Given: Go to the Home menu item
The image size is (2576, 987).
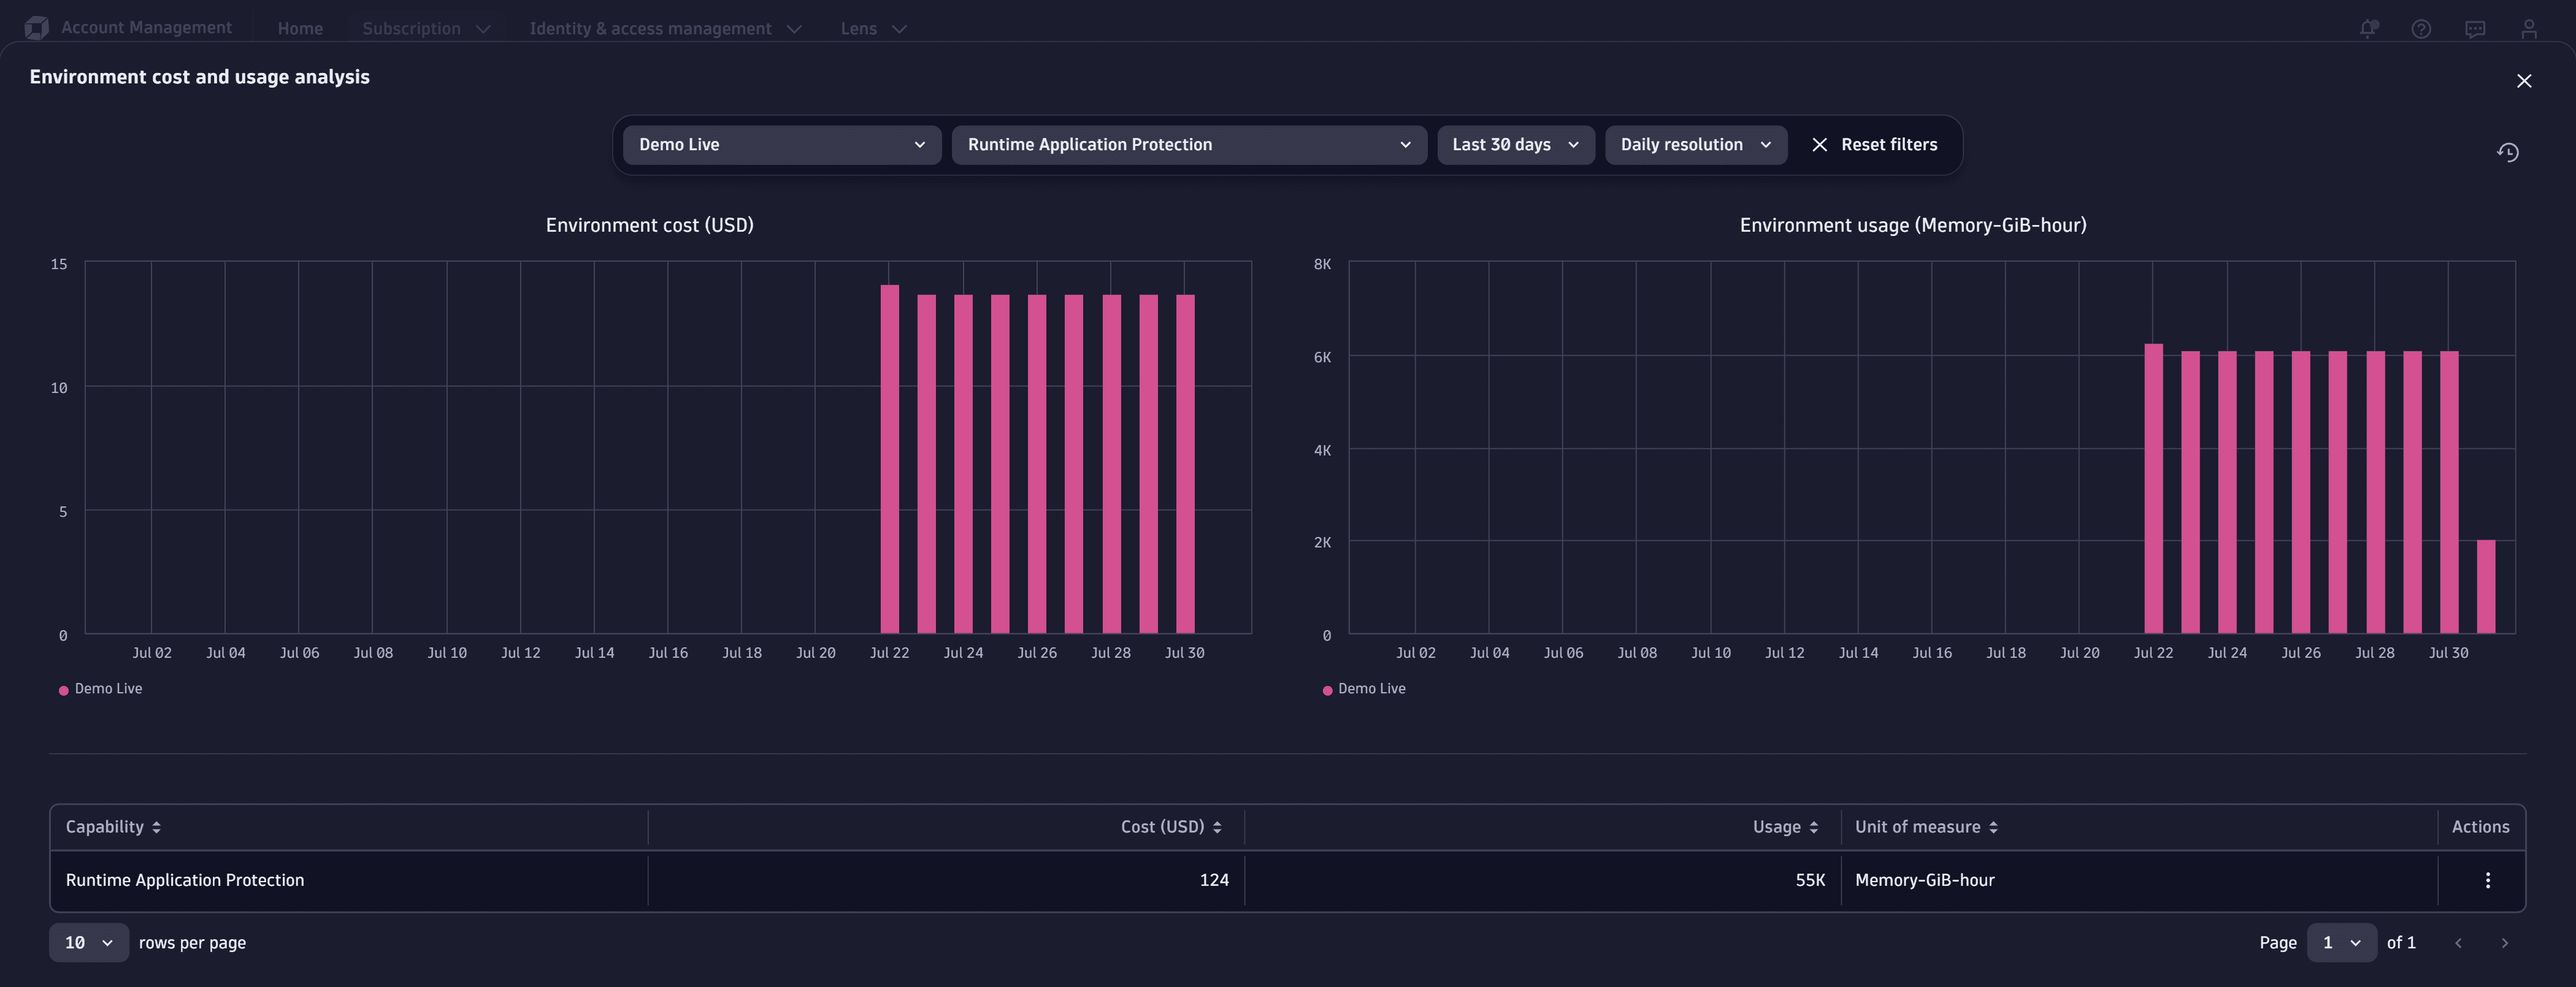Looking at the screenshot, I should click(x=300, y=29).
